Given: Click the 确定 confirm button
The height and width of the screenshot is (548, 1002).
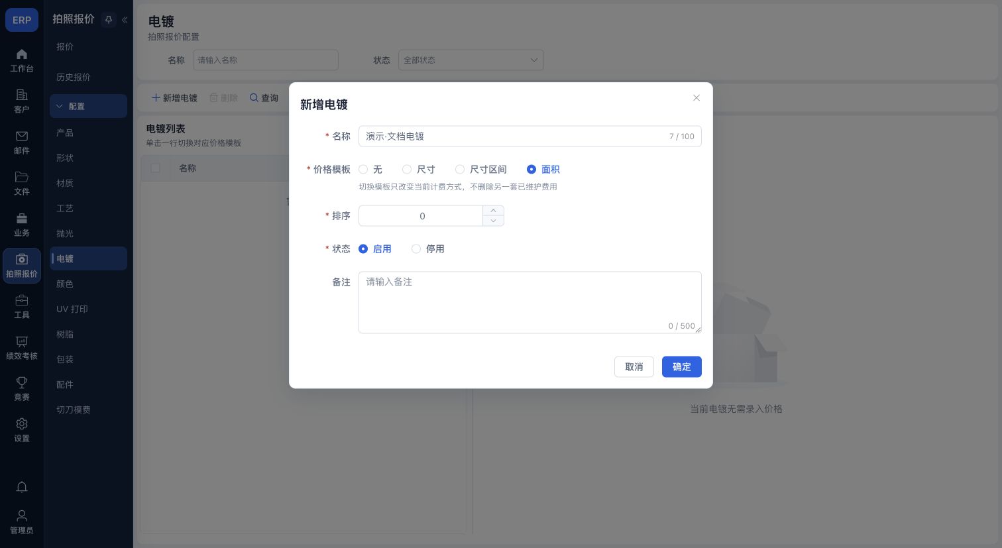Looking at the screenshot, I should pyautogui.click(x=681, y=367).
